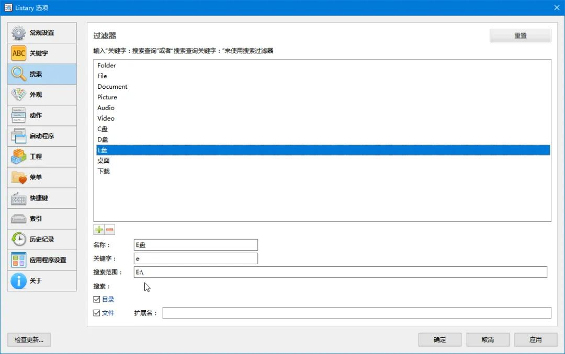Click the 扩展名 input field

(357, 313)
